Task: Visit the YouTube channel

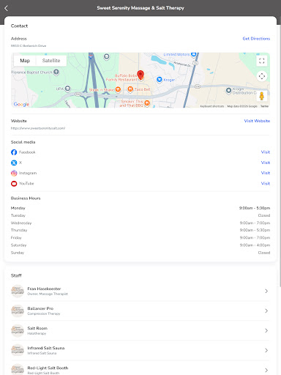Action: [x=266, y=183]
